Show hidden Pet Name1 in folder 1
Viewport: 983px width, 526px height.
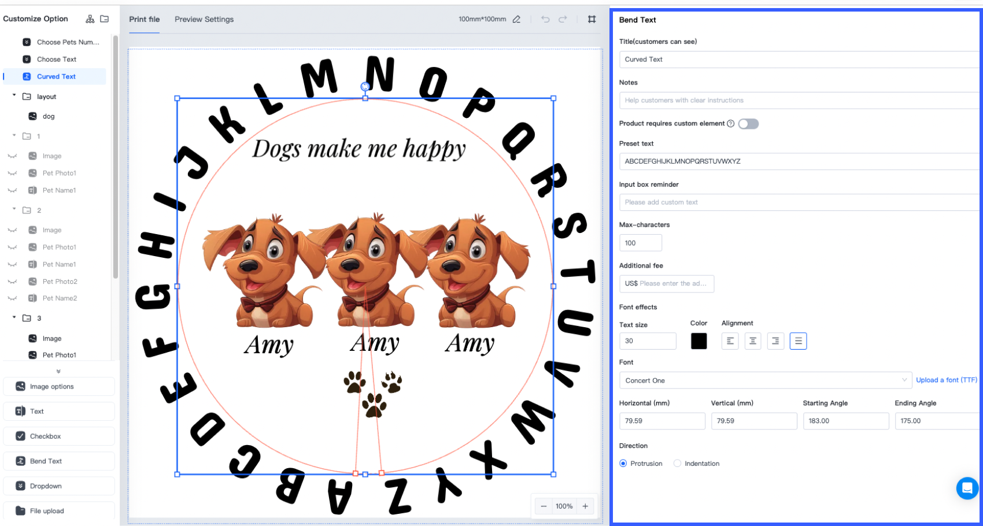point(12,191)
